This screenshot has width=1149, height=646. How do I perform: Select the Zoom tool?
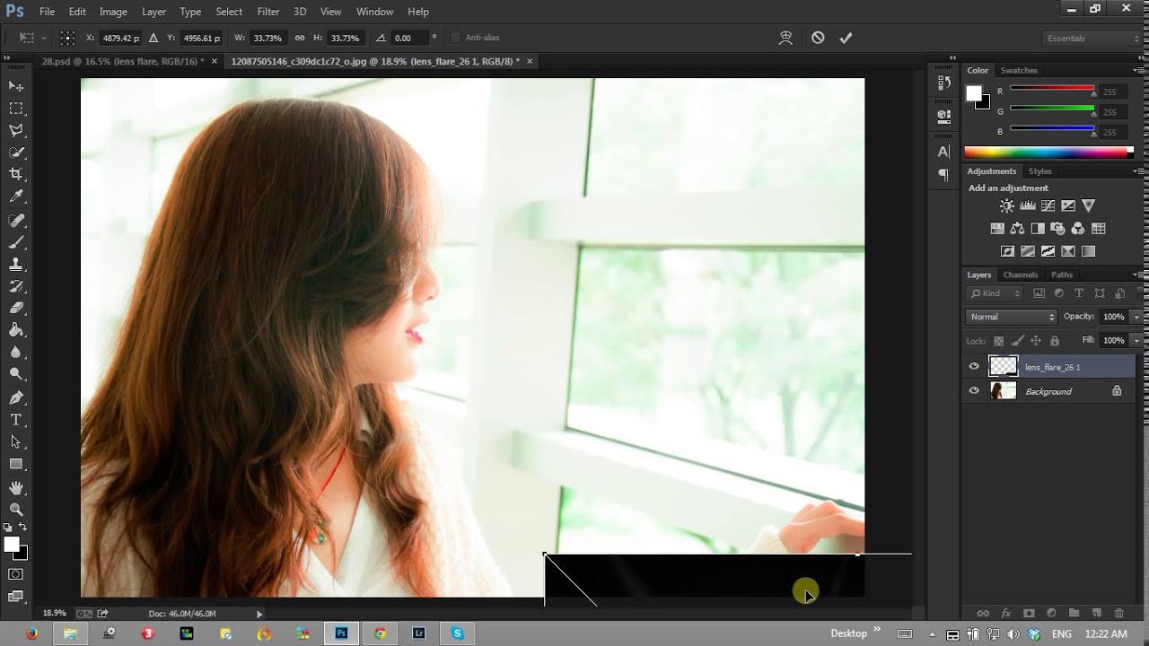pos(16,509)
